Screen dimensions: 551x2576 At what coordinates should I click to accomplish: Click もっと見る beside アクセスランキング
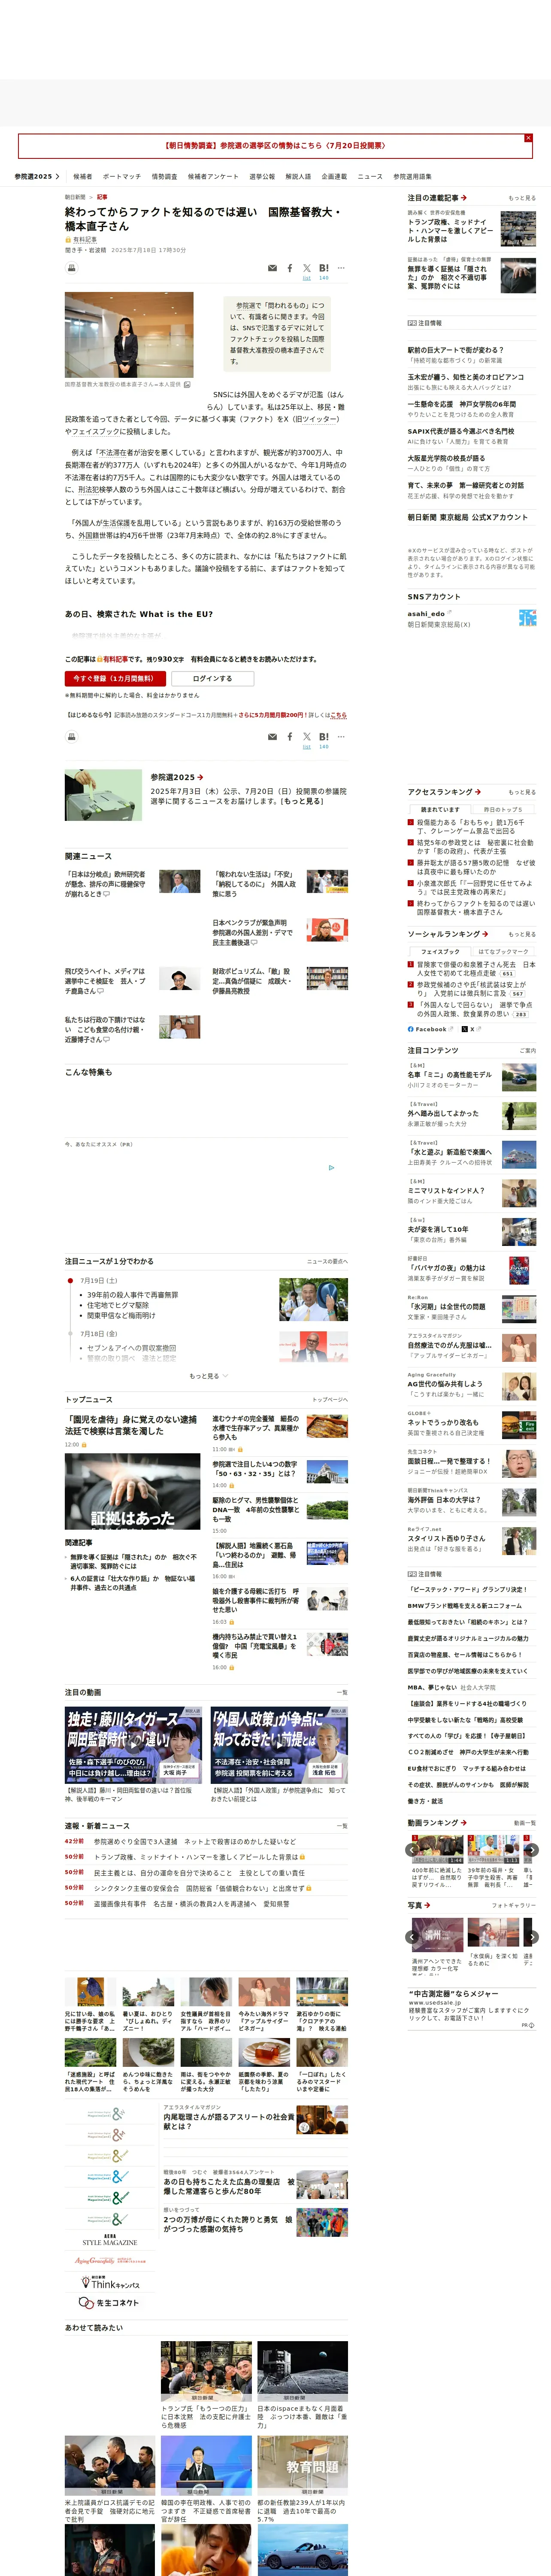point(522,792)
